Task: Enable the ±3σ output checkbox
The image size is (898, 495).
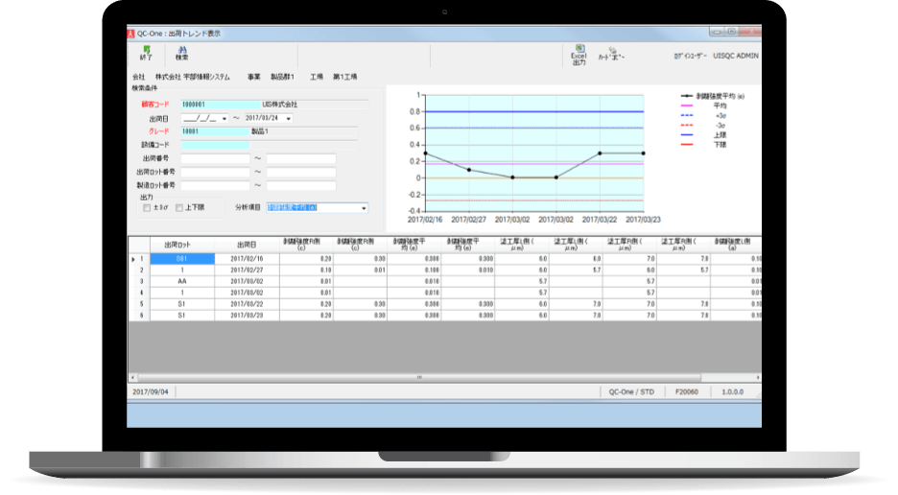Action: (147, 207)
